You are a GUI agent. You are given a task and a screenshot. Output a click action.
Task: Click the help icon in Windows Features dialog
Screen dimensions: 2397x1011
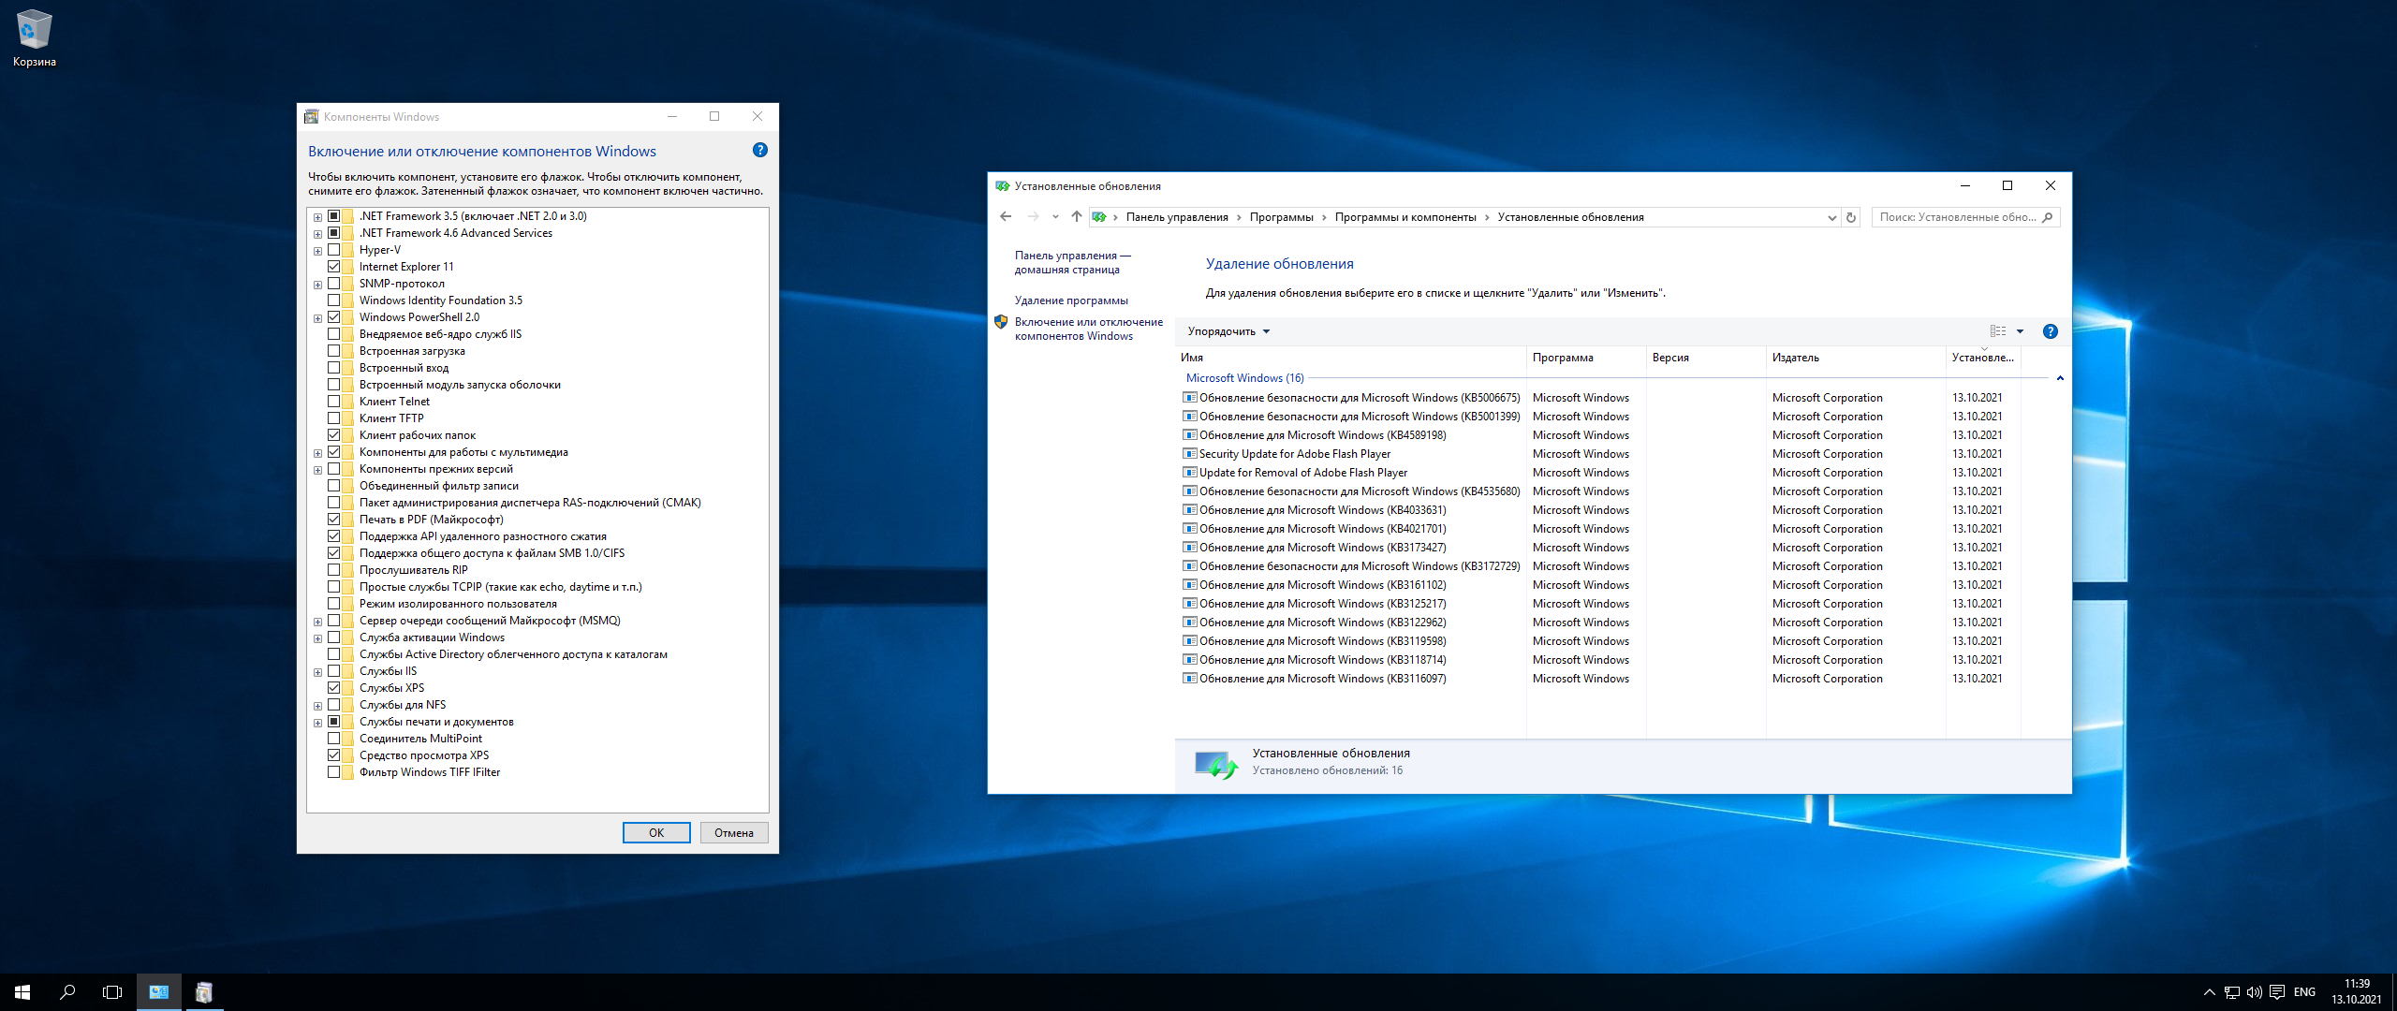[760, 150]
